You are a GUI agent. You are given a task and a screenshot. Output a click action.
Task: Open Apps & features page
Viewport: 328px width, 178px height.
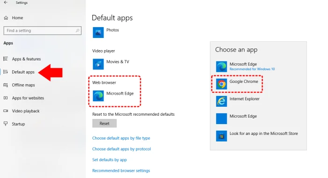pyautogui.click(x=26, y=59)
